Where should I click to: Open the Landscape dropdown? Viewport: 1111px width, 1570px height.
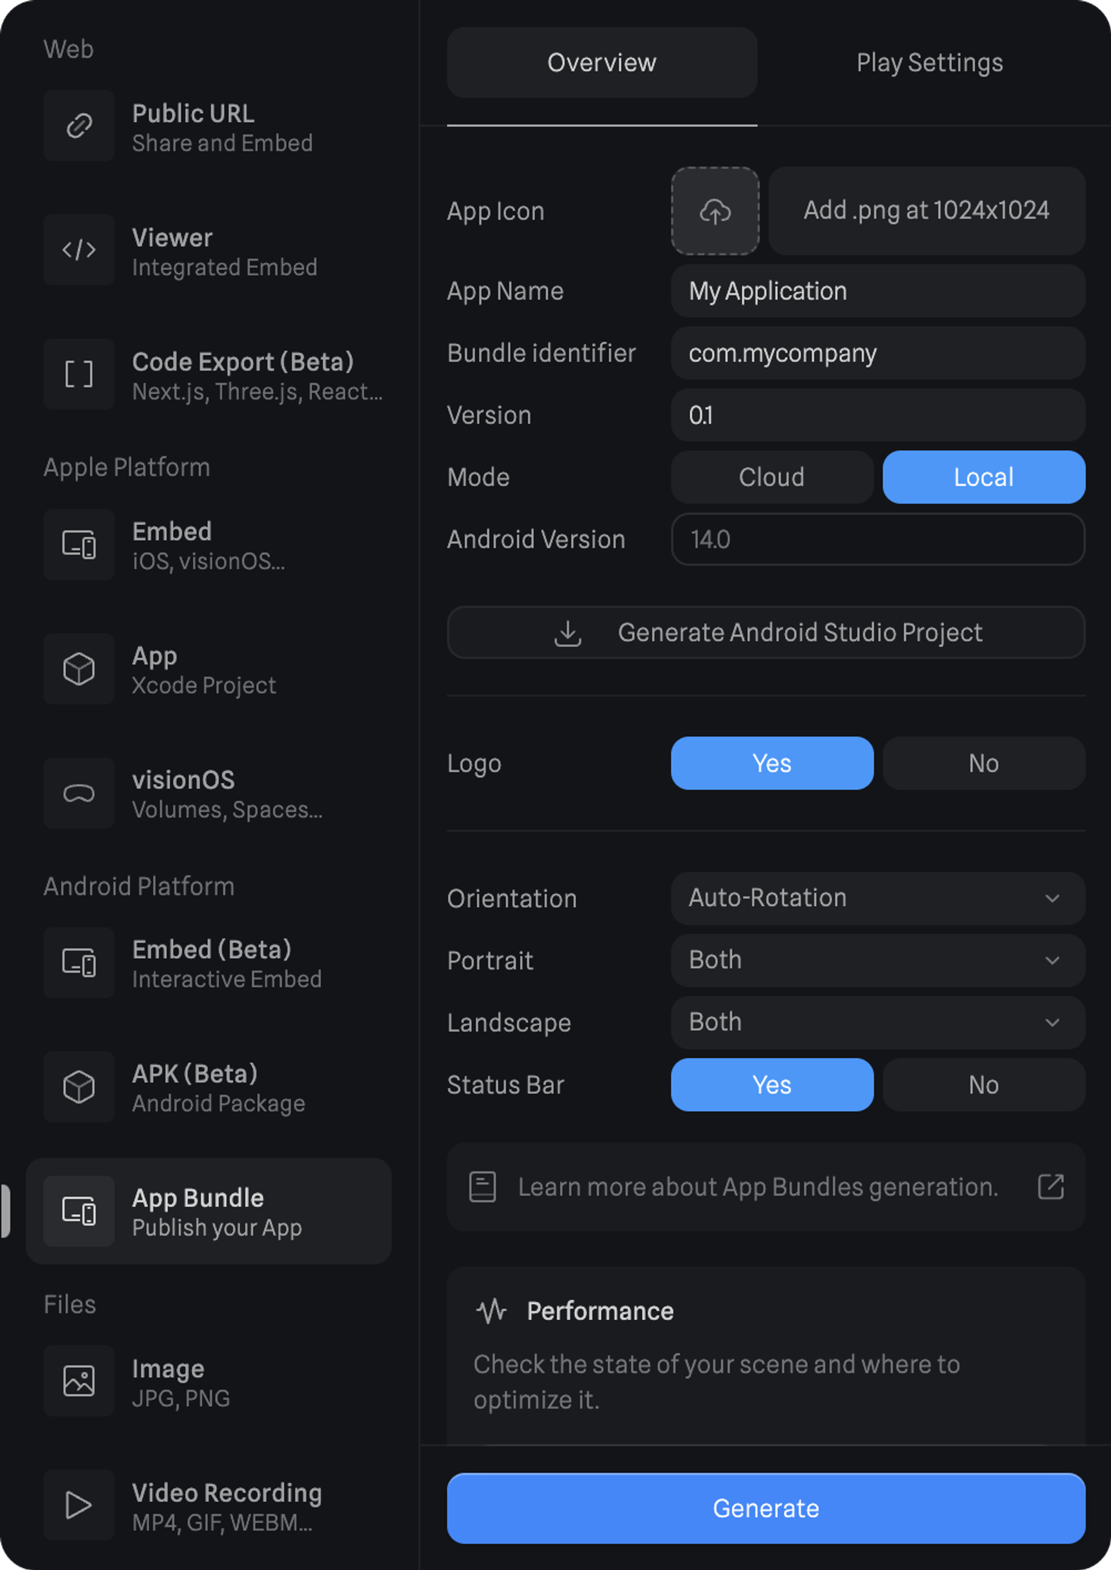(x=877, y=1023)
